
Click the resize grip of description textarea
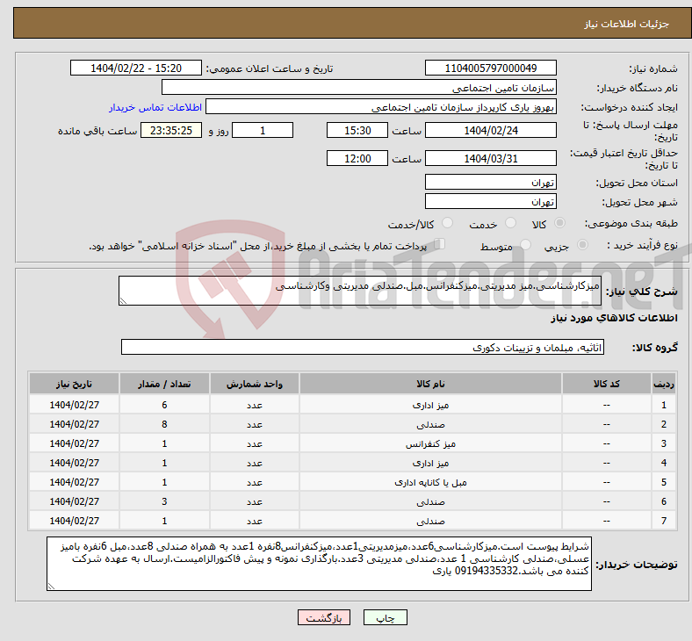124,301
